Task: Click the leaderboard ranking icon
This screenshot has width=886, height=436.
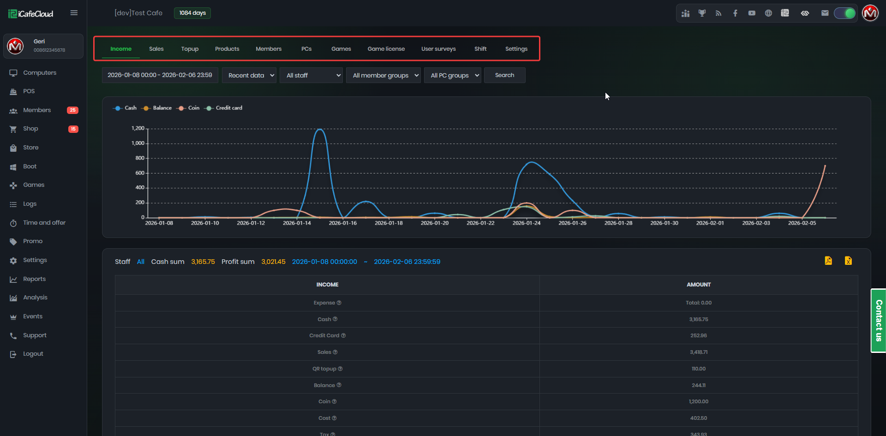Action: [x=686, y=13]
